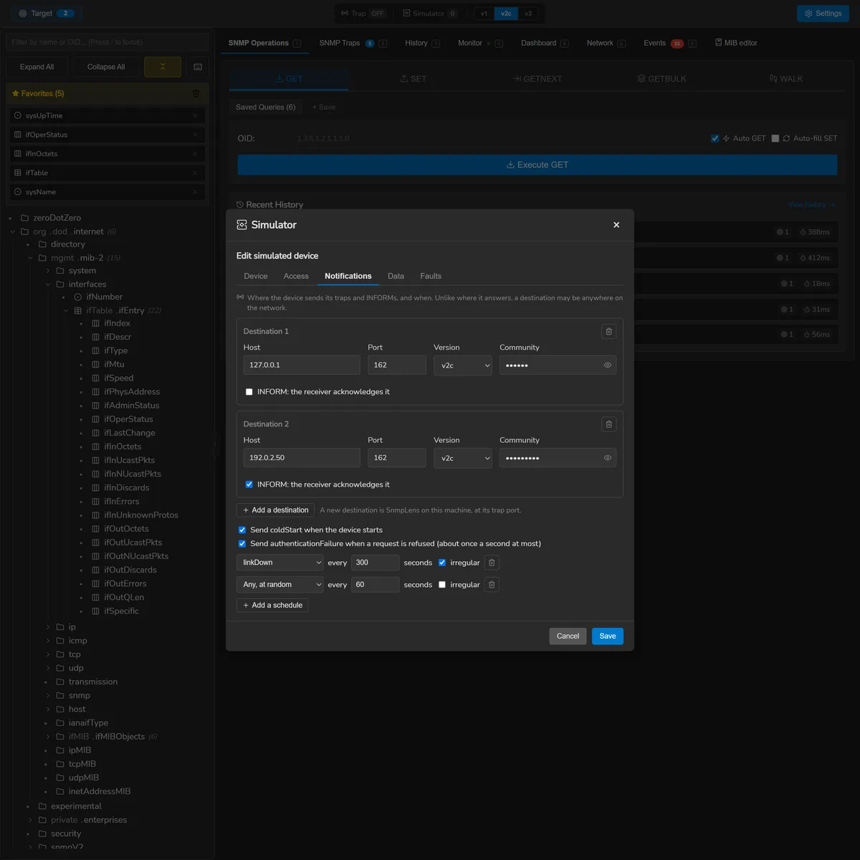Click Destination 1 Host field
The height and width of the screenshot is (860, 860).
click(x=302, y=365)
